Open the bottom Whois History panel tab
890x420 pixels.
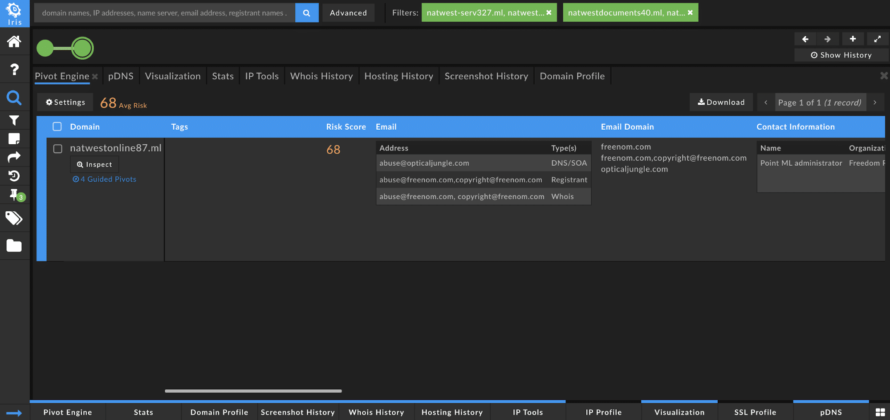(376, 412)
